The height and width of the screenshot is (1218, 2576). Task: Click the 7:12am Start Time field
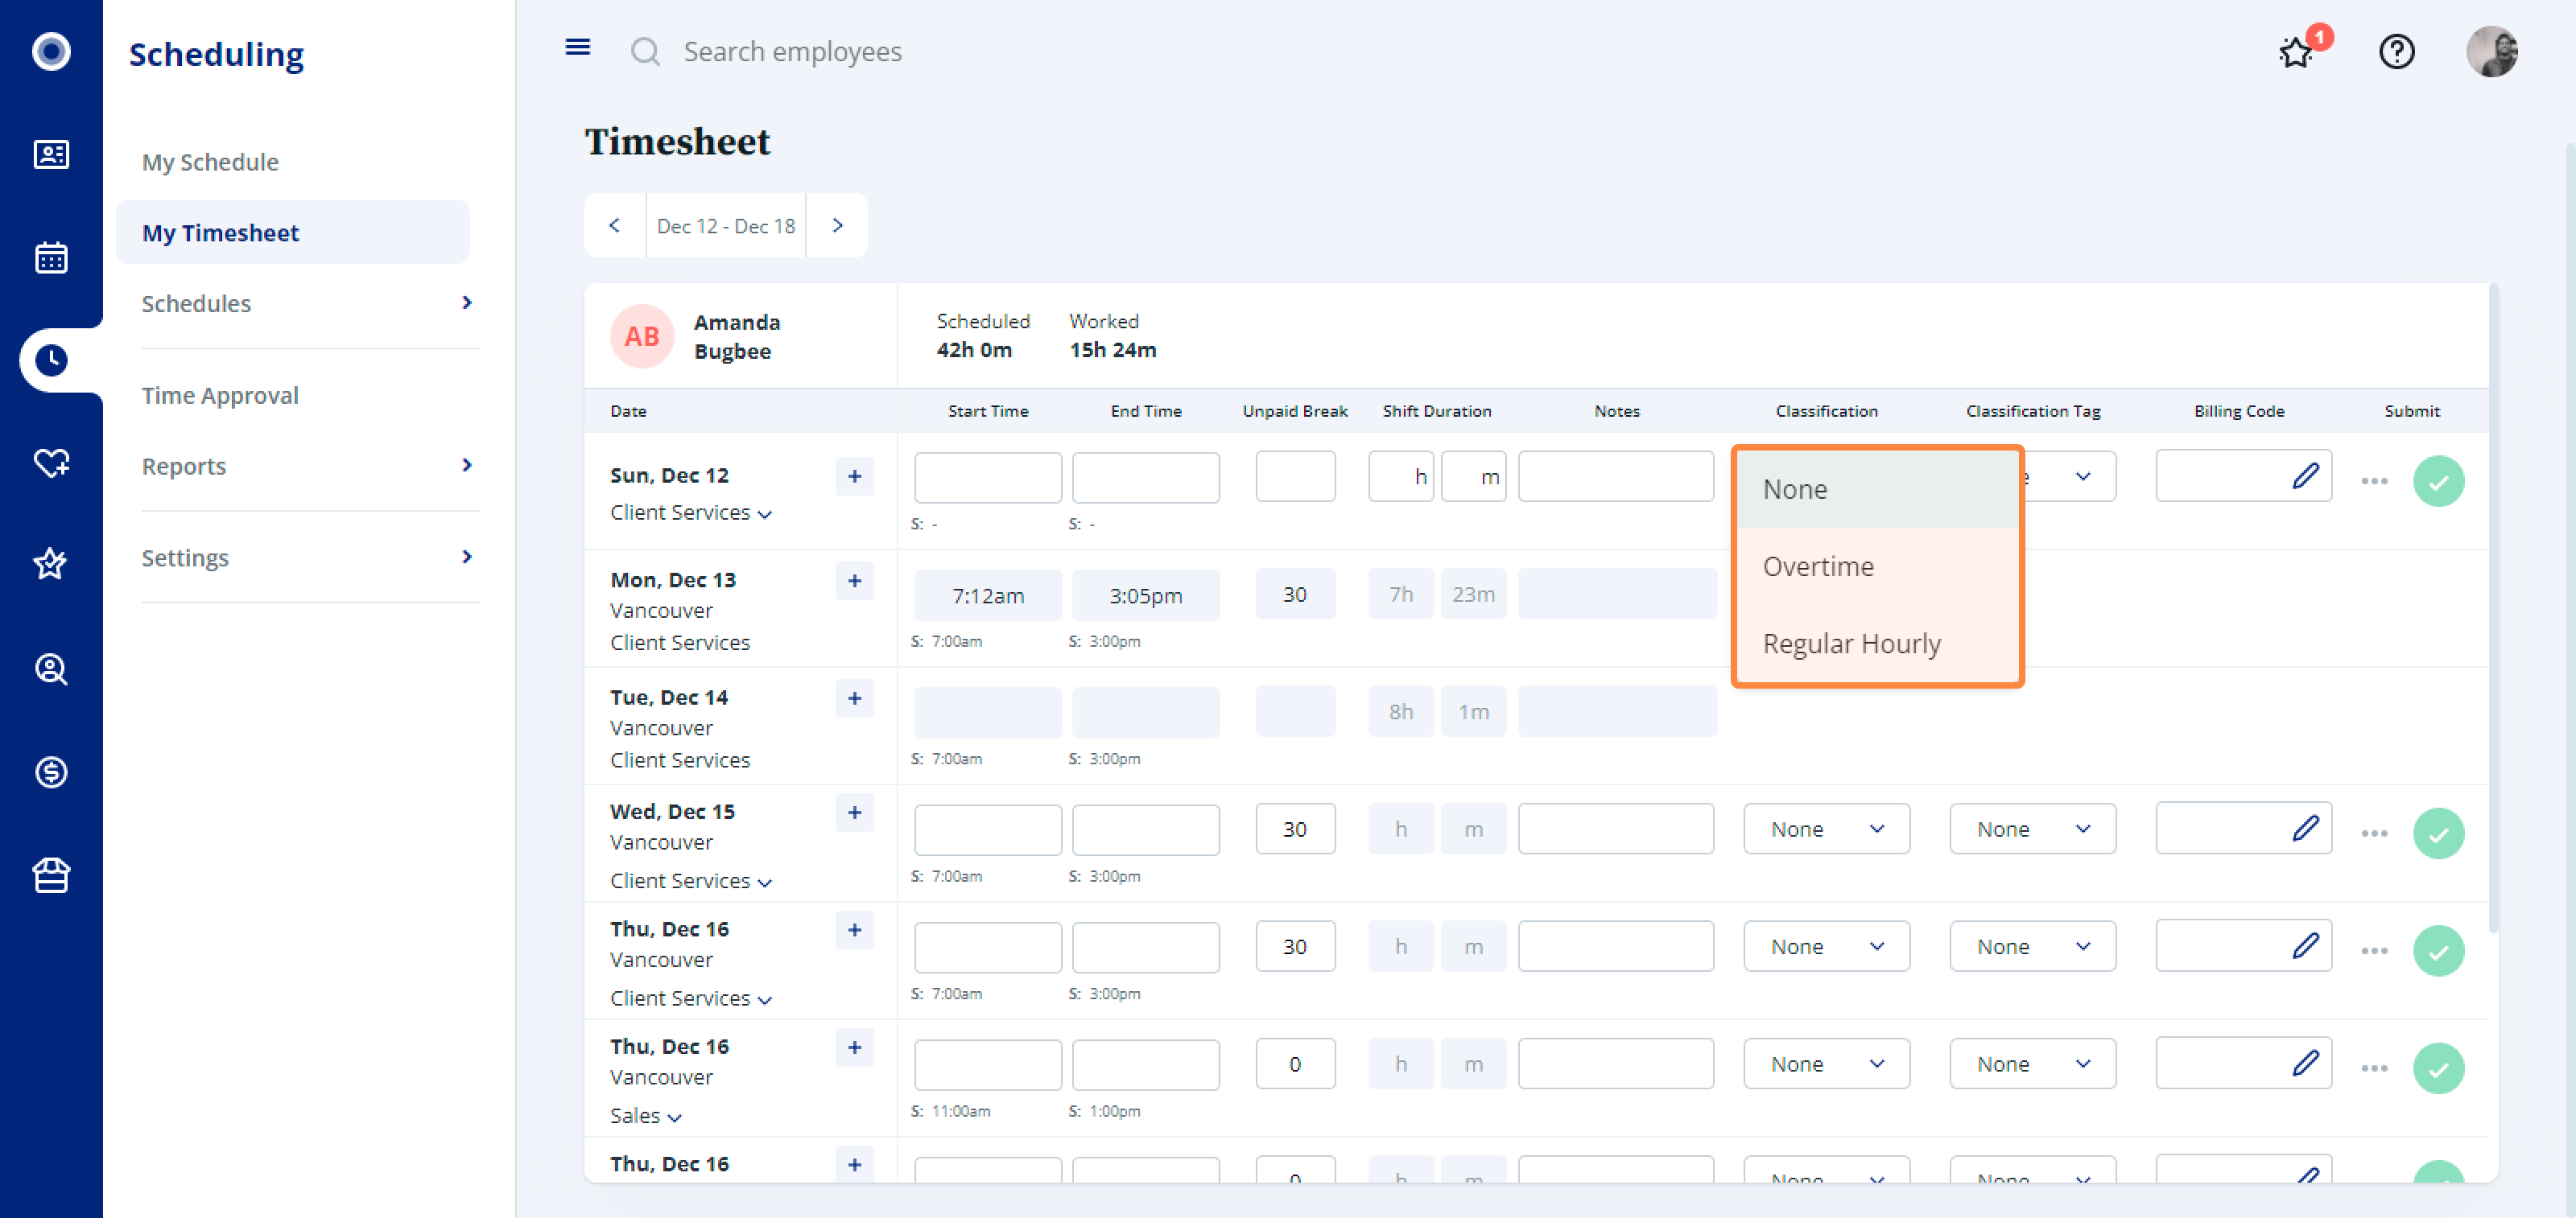coord(987,595)
